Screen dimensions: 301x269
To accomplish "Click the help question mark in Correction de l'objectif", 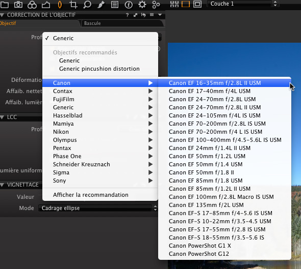I will click(127, 15).
